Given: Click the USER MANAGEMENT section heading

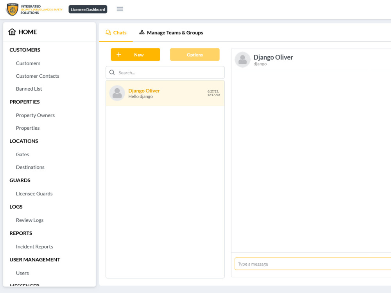Looking at the screenshot, I should 35,260.
